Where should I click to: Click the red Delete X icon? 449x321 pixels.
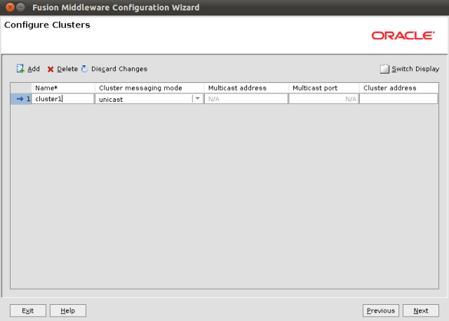click(51, 70)
